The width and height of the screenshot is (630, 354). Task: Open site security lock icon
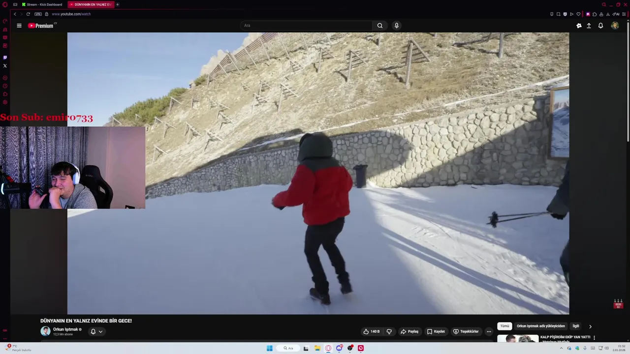(x=47, y=14)
